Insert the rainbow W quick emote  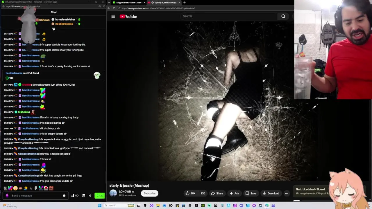pos(10,188)
